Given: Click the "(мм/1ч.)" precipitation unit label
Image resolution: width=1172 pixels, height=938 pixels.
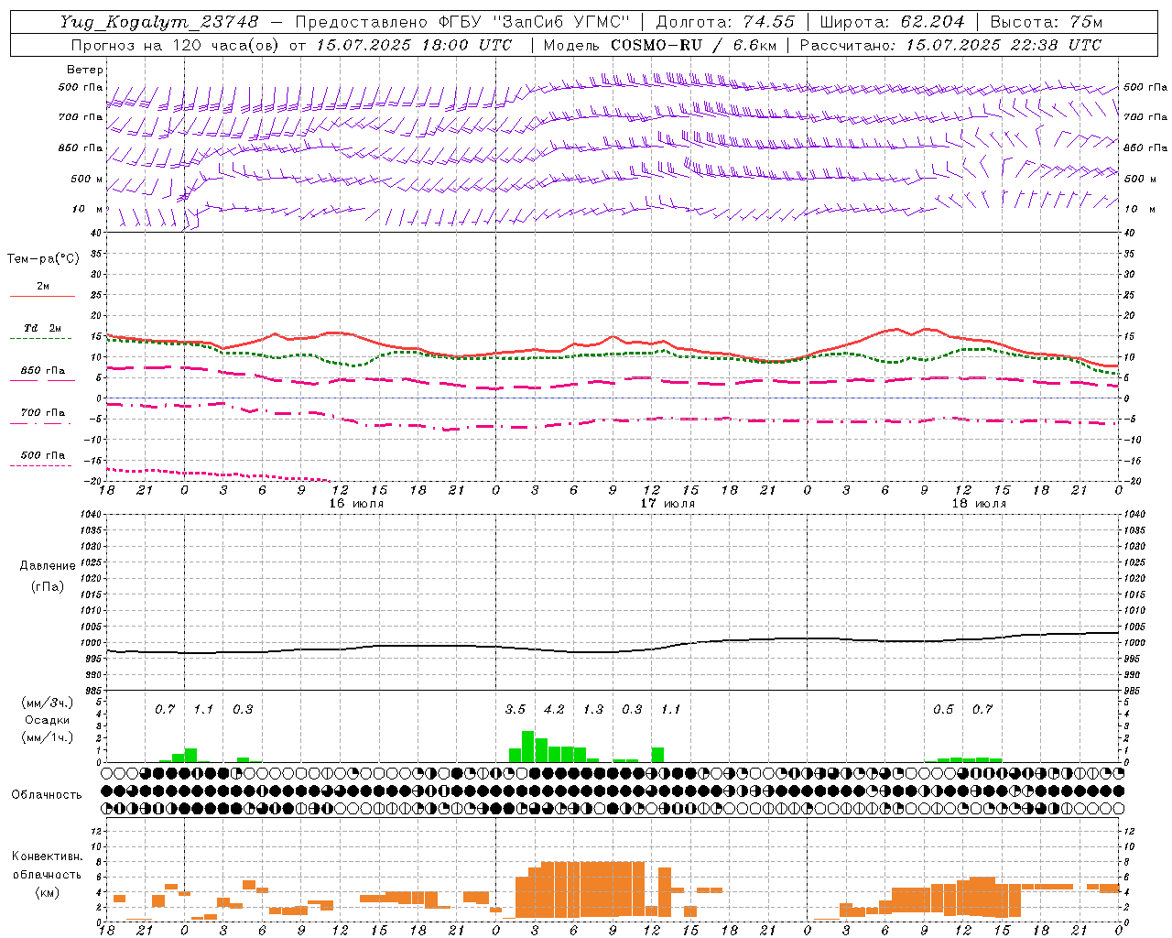Looking at the screenshot, I should (46, 737).
